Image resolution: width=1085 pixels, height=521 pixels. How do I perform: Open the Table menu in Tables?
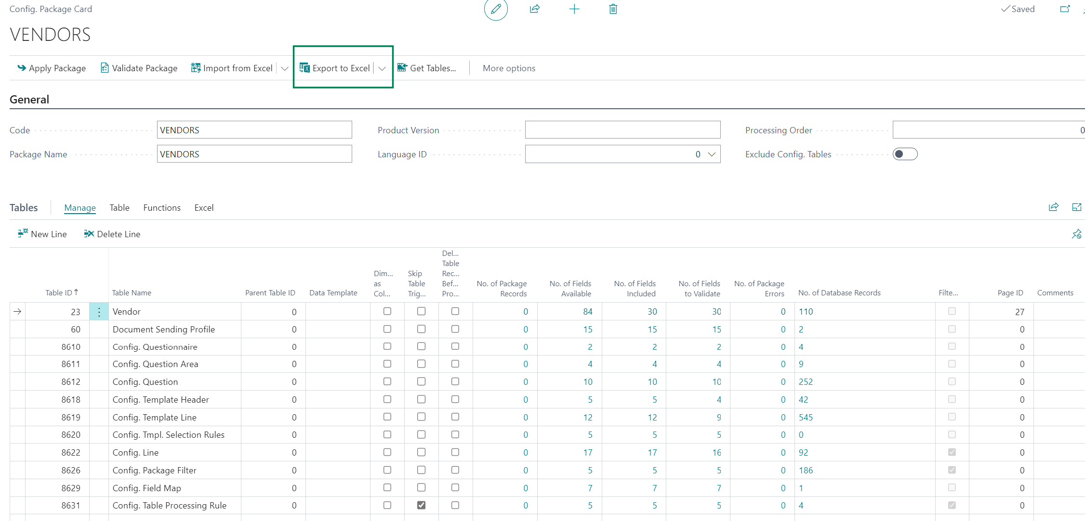pyautogui.click(x=119, y=207)
